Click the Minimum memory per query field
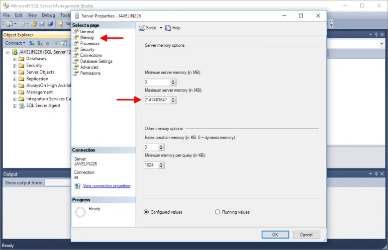388x250 pixels. [151, 165]
